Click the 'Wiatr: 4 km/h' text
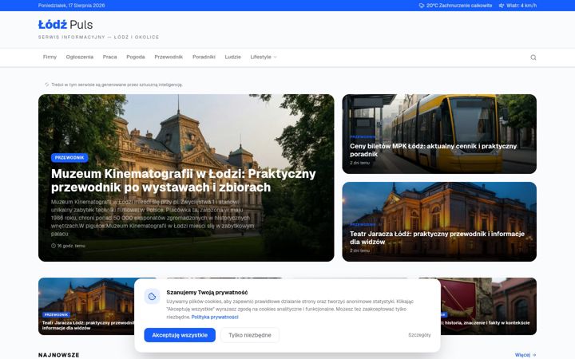The width and height of the screenshot is (575, 359). (x=521, y=6)
